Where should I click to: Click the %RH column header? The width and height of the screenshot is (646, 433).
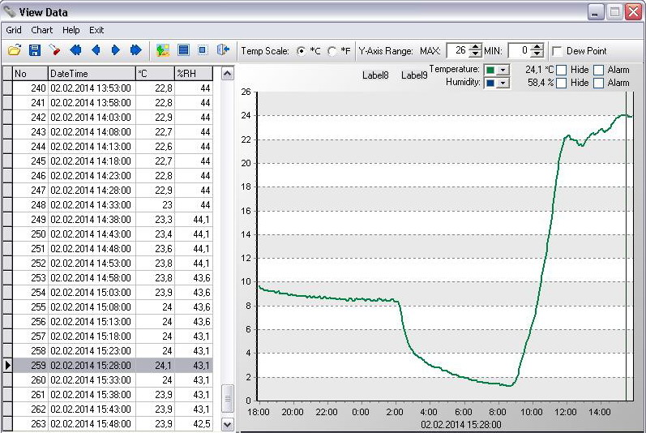[x=193, y=73]
